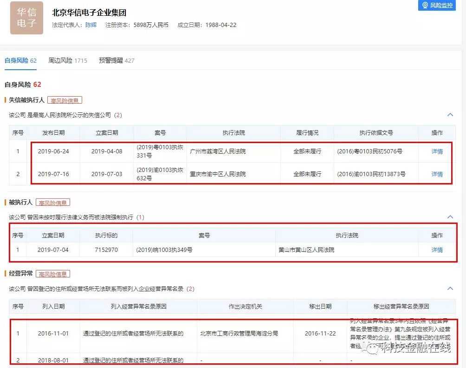
Task: Click company name 北京华信电子企业集团
Action: click(x=89, y=13)
